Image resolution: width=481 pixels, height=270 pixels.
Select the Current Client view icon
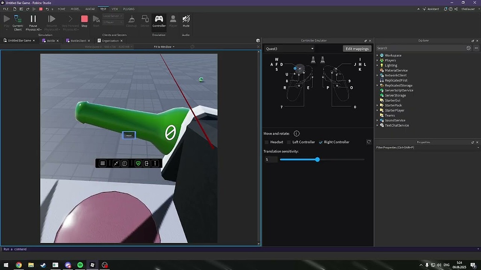(x=18, y=19)
